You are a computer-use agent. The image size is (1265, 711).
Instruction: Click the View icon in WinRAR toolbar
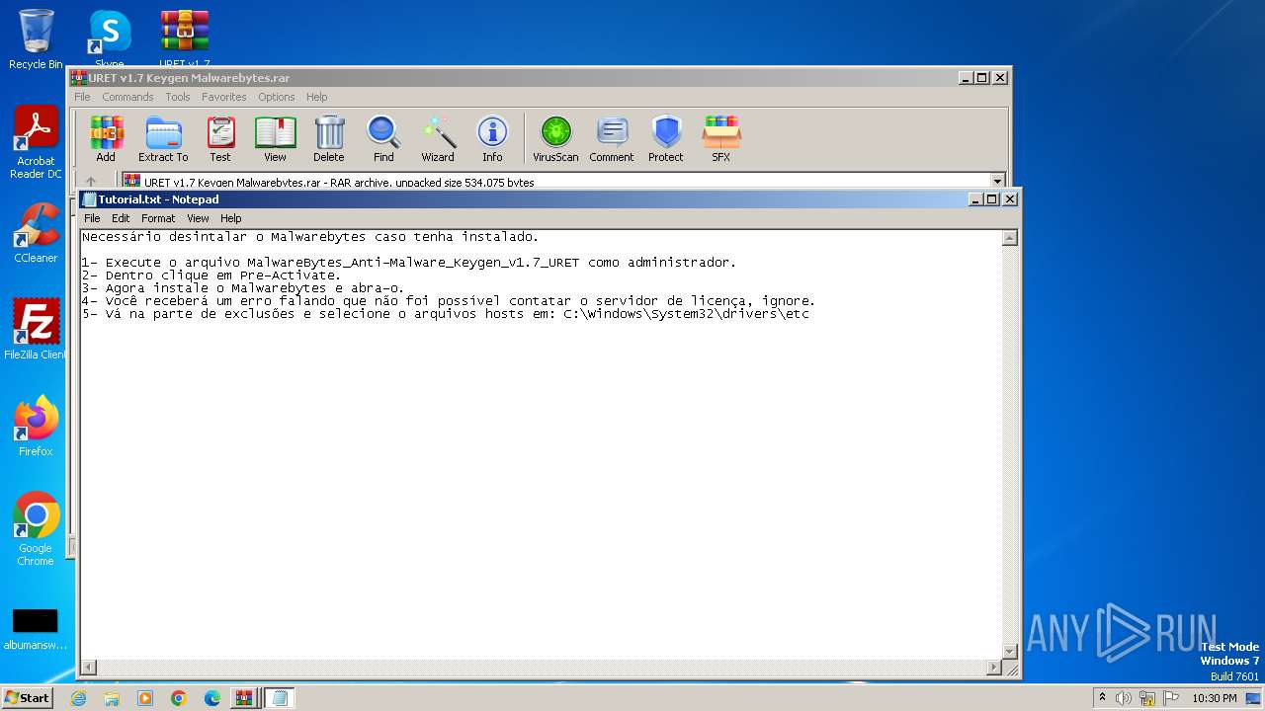point(275,139)
